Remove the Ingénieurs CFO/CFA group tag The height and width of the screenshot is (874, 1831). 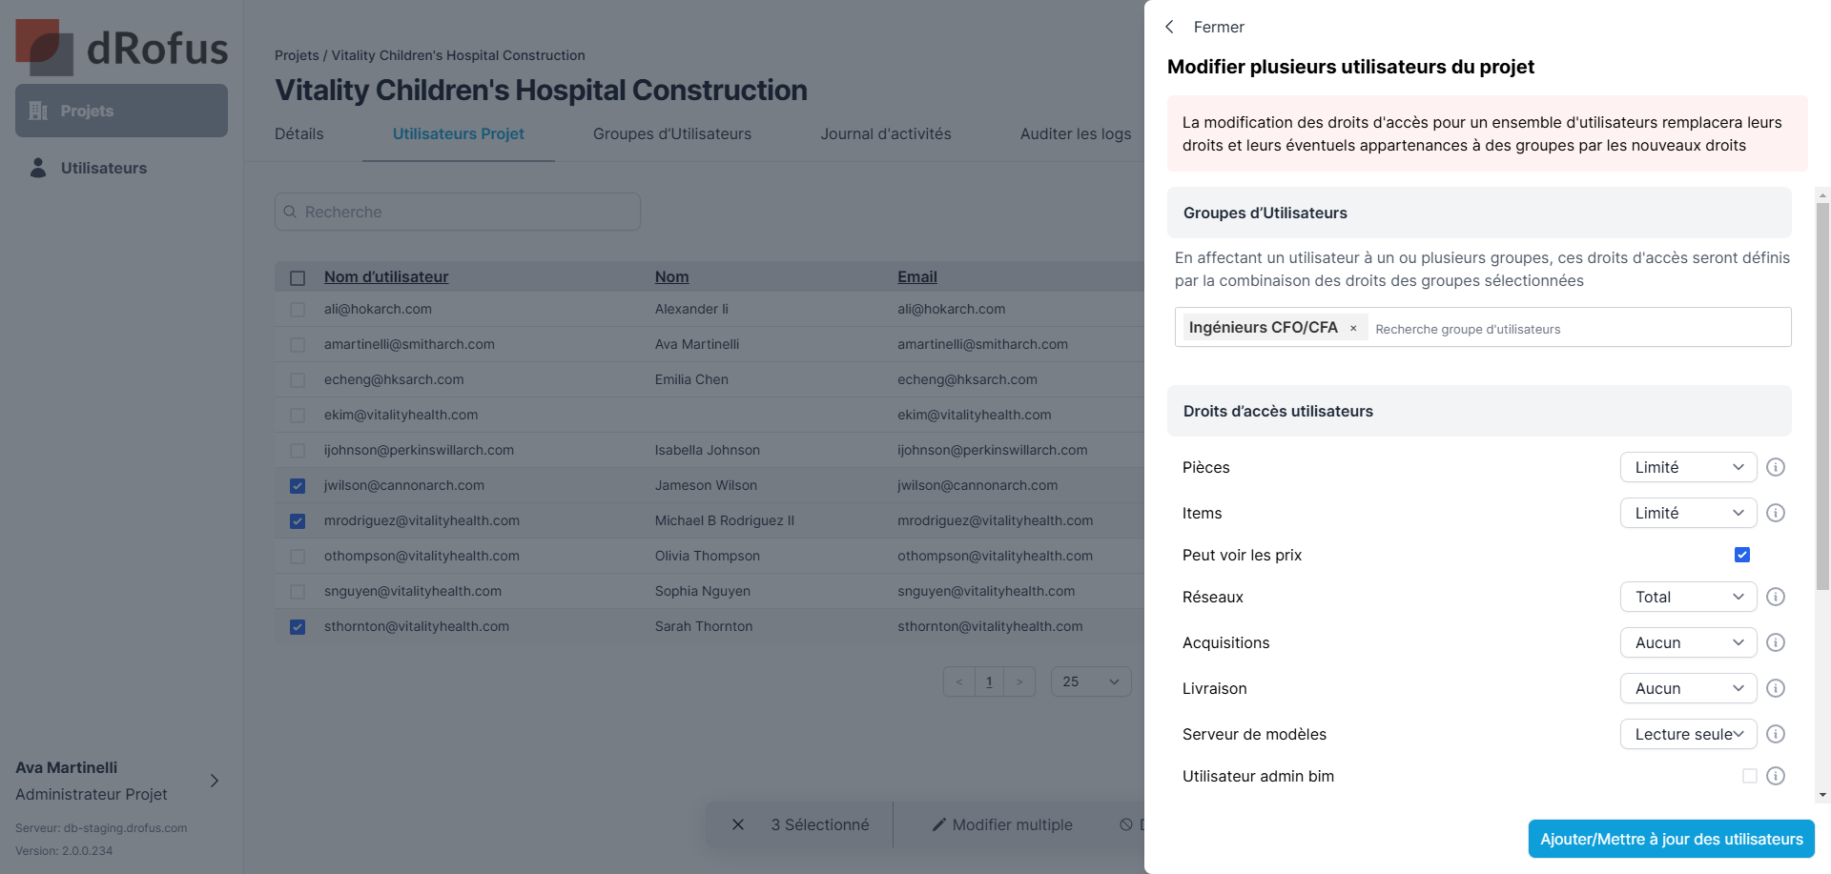pos(1352,328)
